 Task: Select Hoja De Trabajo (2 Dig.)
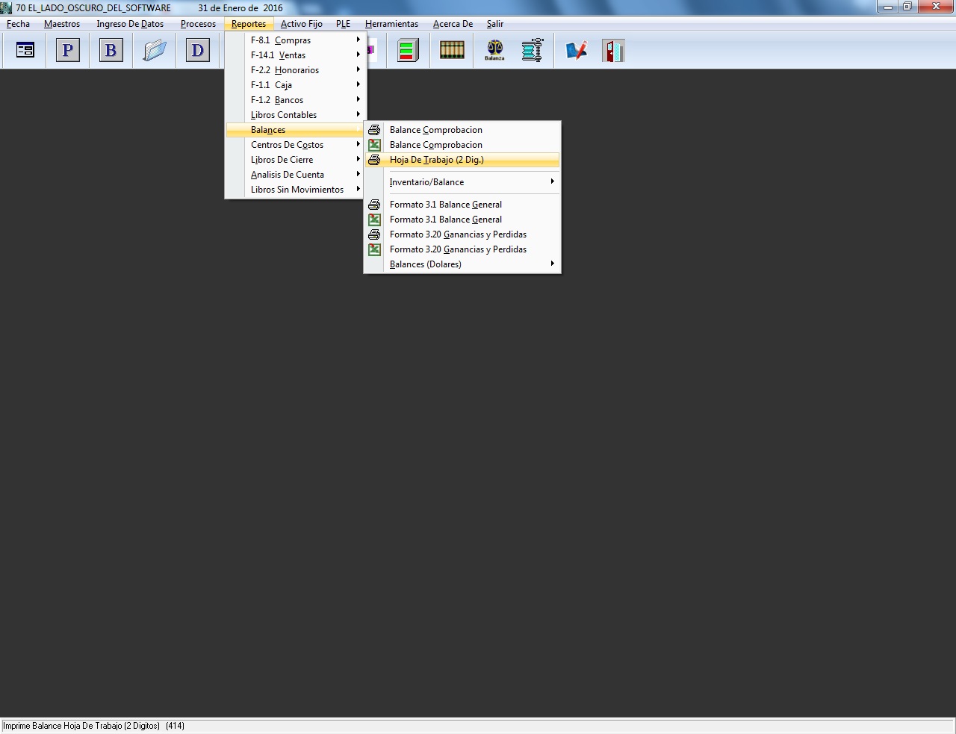coord(437,160)
